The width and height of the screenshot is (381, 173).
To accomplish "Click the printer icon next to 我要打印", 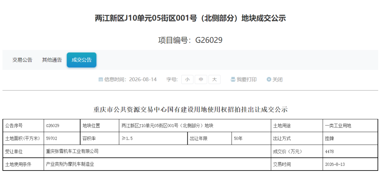I will pos(233,79).
